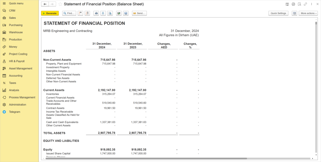This screenshot has height=162, width=321.
Task: Click the scroll-down arrow of the report
Action: pyautogui.click(x=316, y=155)
